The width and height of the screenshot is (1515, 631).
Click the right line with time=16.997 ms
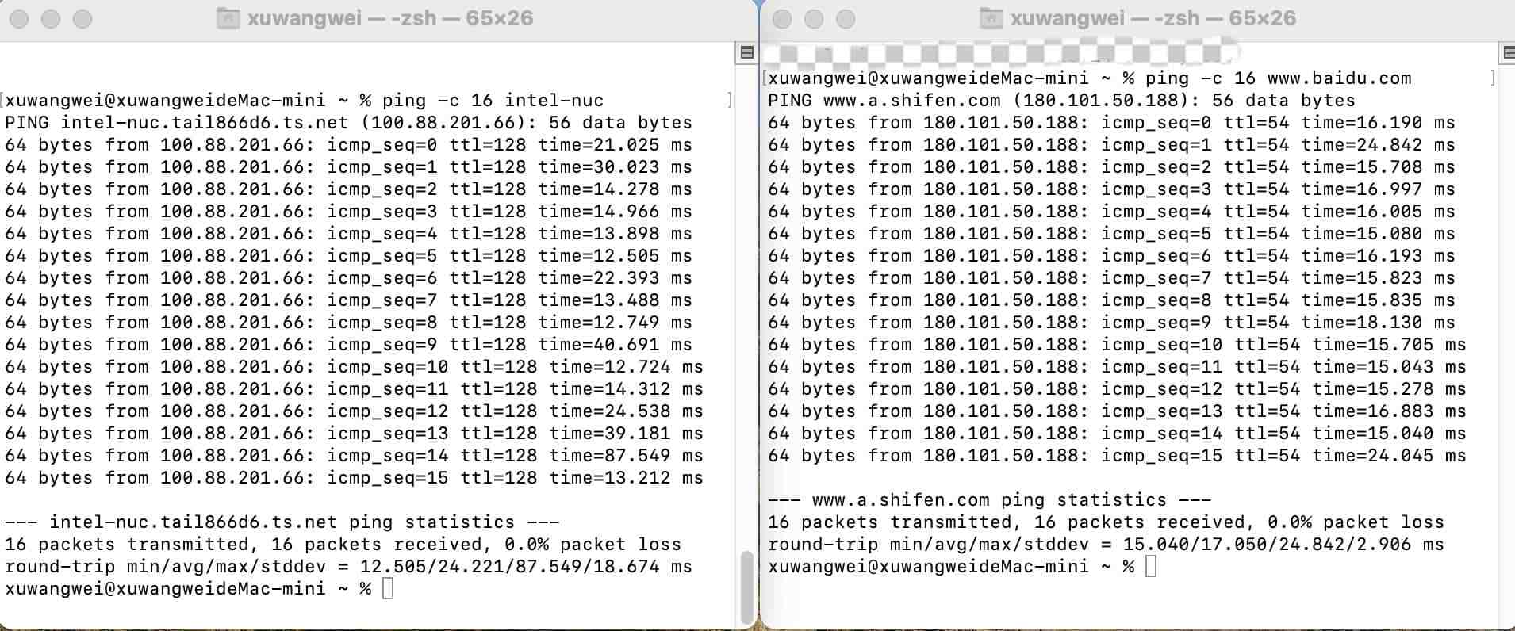(x=1112, y=189)
